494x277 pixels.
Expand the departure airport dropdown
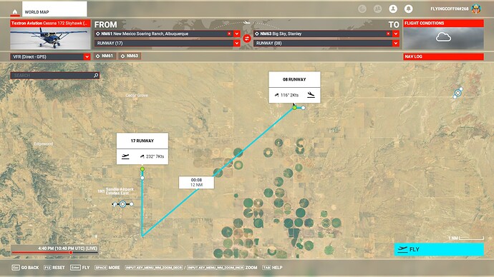(236, 34)
